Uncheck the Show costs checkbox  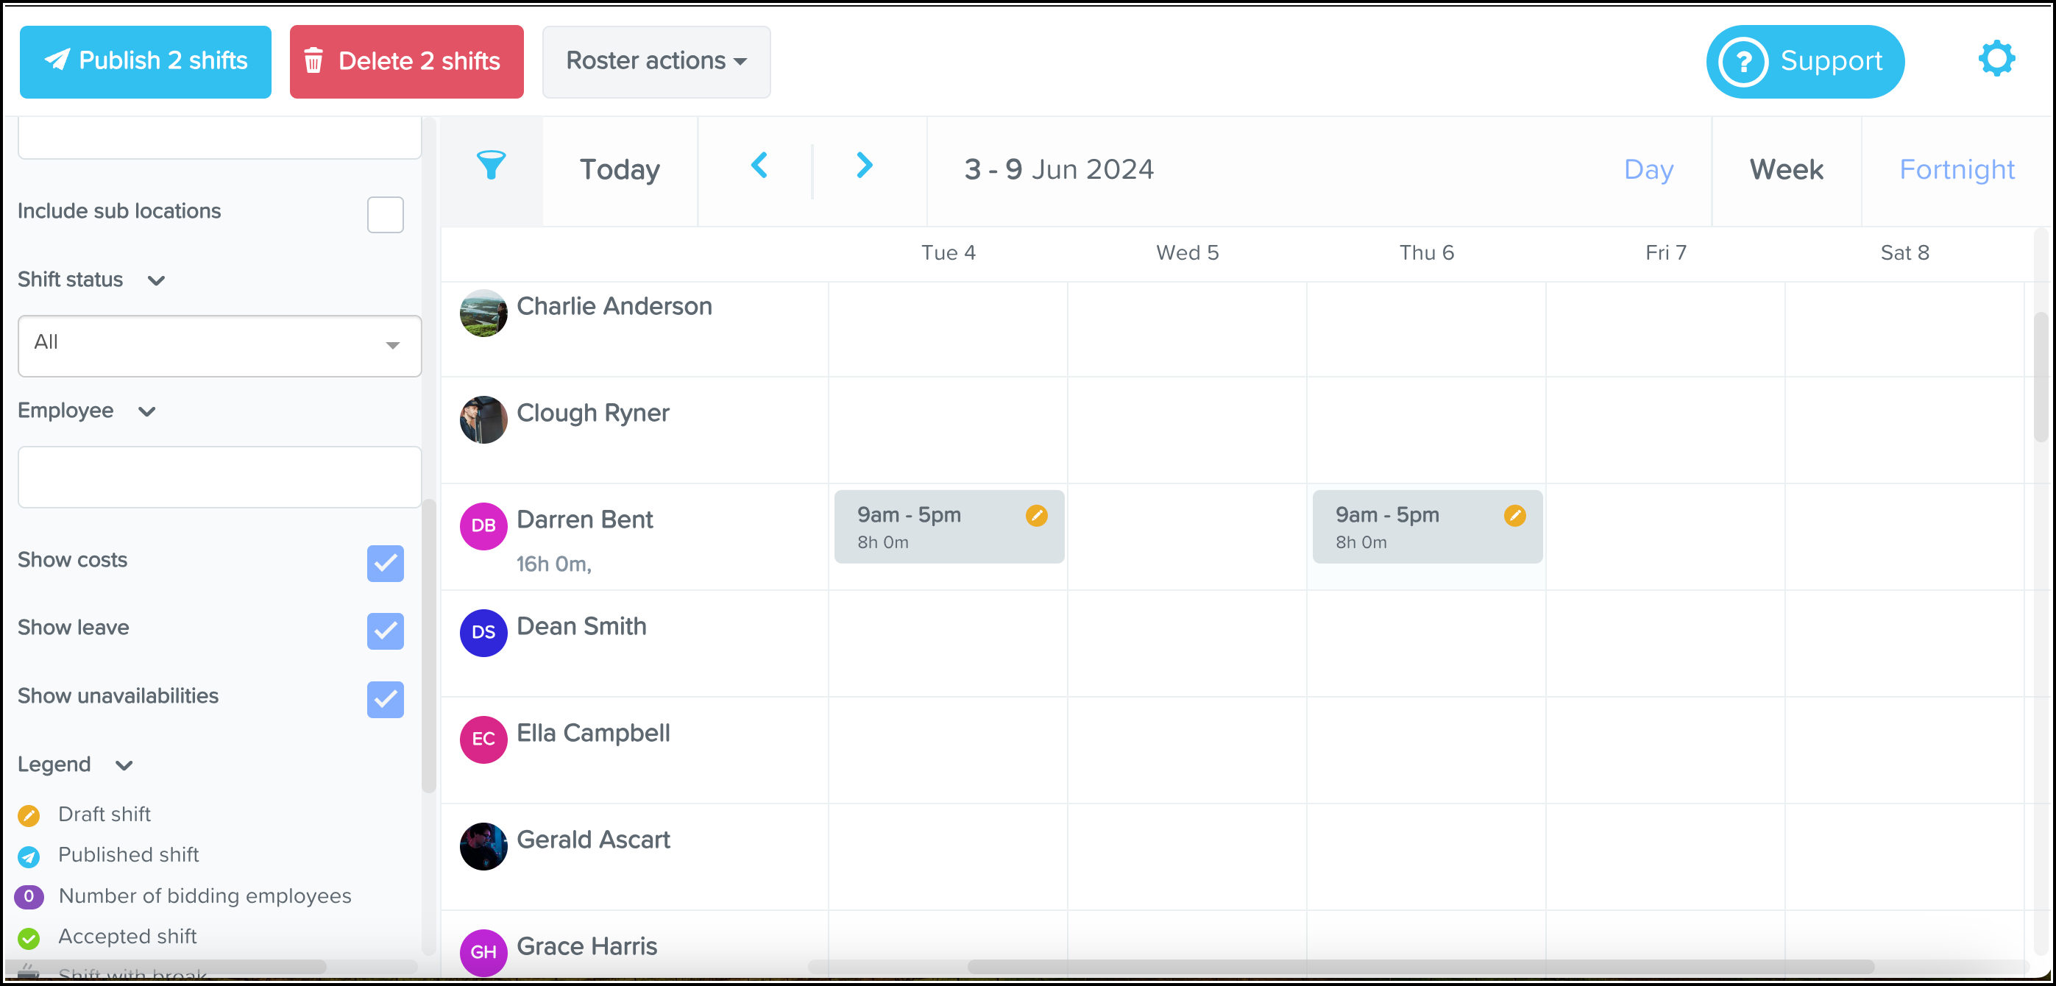coord(386,563)
